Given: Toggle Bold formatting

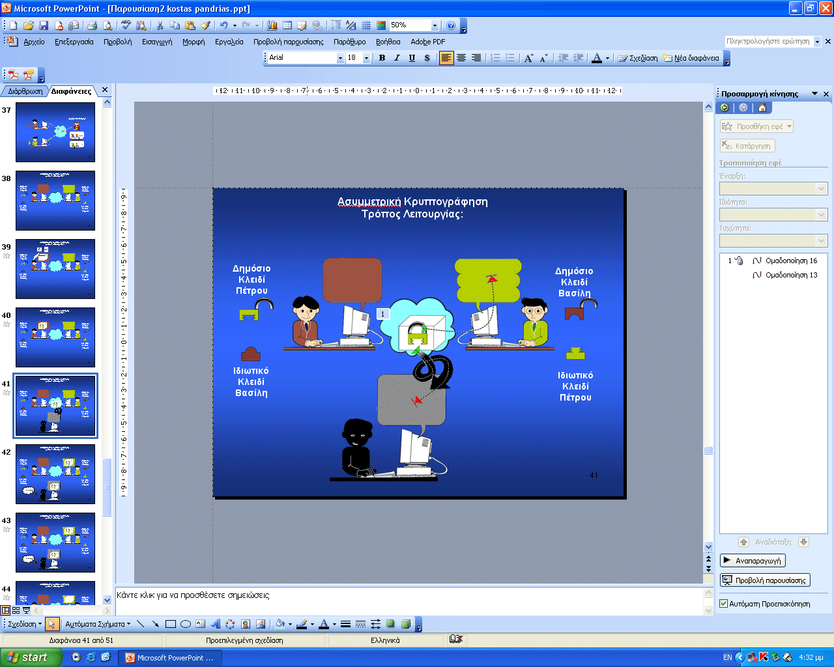Looking at the screenshot, I should pos(382,58).
